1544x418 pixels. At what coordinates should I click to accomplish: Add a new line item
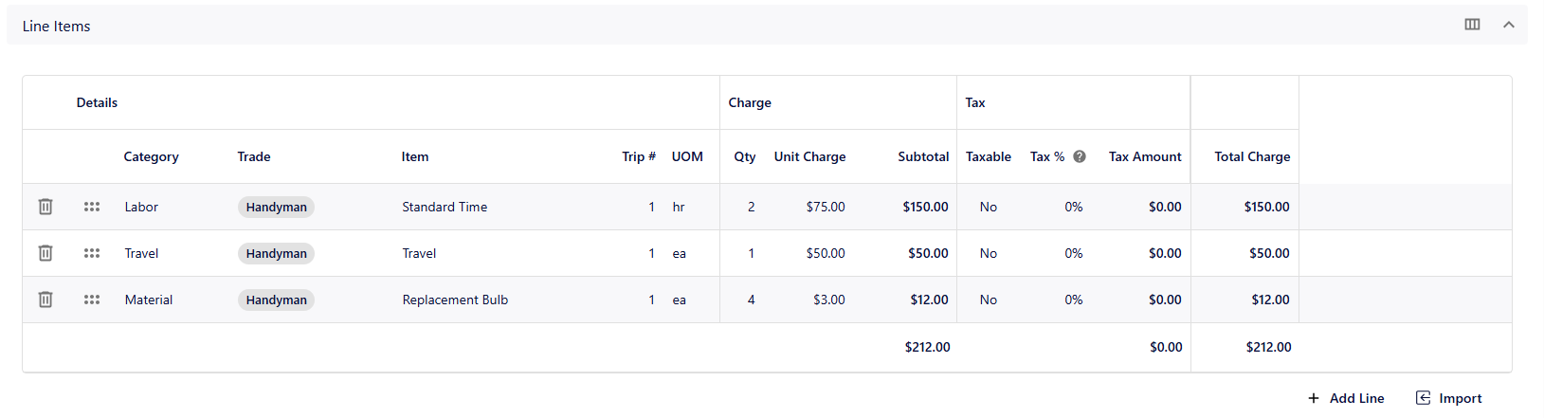(x=1346, y=398)
